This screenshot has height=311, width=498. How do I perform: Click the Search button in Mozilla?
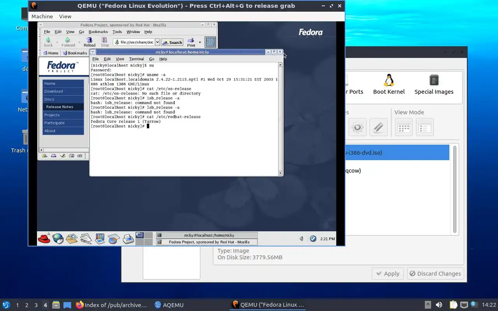[x=172, y=42]
